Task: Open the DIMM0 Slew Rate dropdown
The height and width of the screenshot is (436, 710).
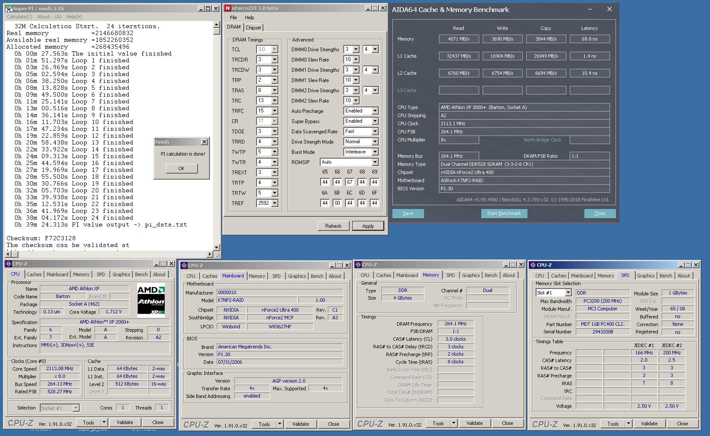Action: tap(356, 60)
